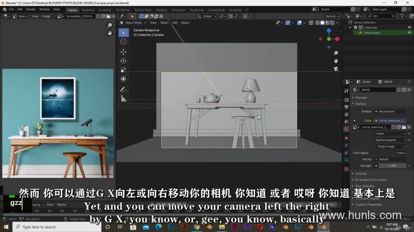The height and width of the screenshot is (232, 414).
Task: Click the blue Z axis gizmo handle
Action: 329,31
